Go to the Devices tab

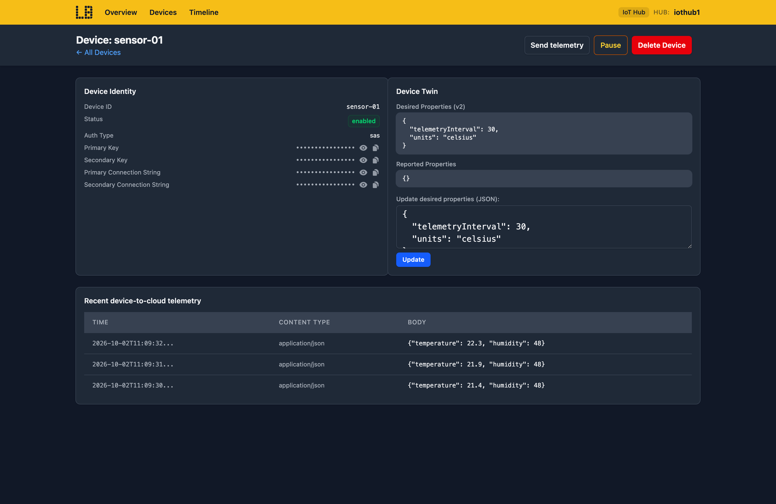163,12
